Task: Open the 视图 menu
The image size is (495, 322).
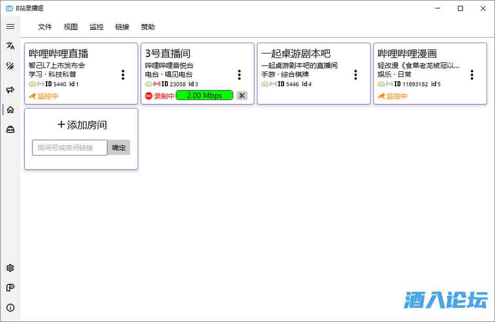Action: click(71, 27)
